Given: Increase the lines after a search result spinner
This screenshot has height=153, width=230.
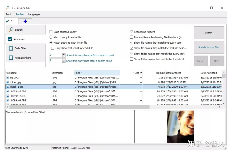Looking at the screenshot, I should pyautogui.click(x=64, y=60).
